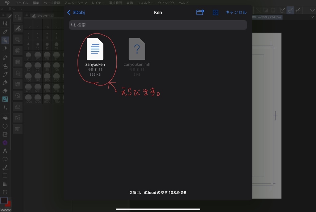Open the 選択範囲 menu
316x212 pixels.
(x=115, y=3)
